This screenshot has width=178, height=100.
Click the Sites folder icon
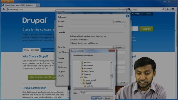82,77
